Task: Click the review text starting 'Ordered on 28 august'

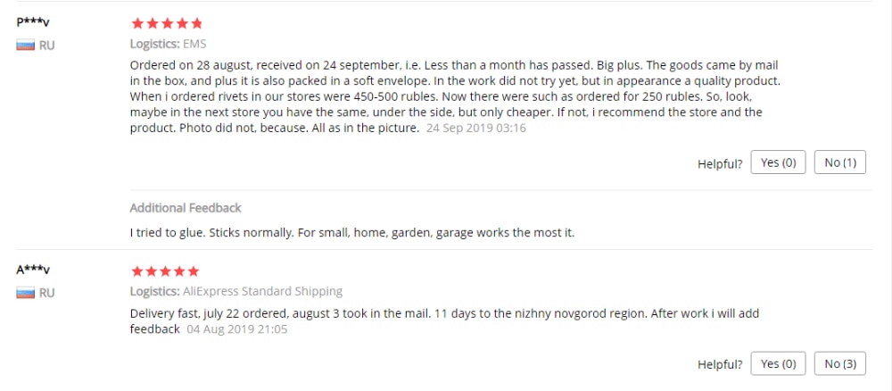Action: (454, 96)
